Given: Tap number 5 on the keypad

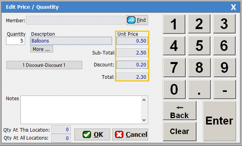Looking at the screenshot, I should (x=199, y=46).
